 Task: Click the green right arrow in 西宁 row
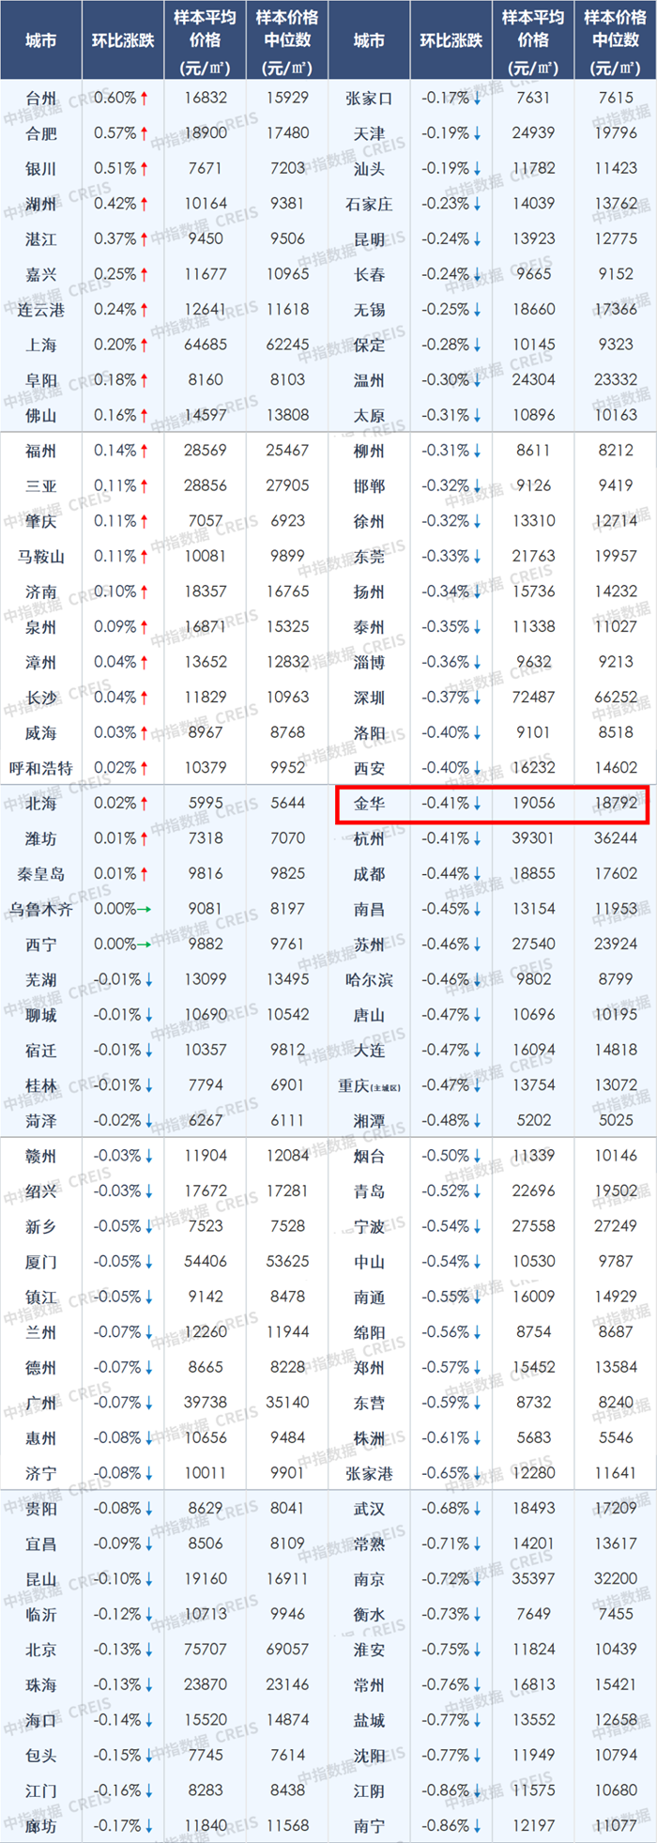pos(144,945)
